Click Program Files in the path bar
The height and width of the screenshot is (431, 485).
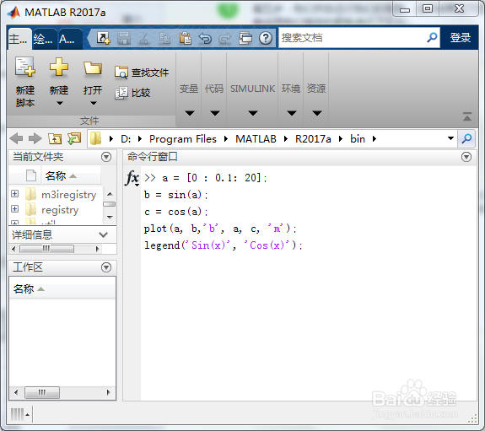[183, 139]
